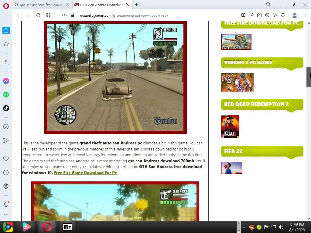This screenshot has height=233, width=311.
Task: Click the Free Fire thumbnail image
Action: point(236,42)
